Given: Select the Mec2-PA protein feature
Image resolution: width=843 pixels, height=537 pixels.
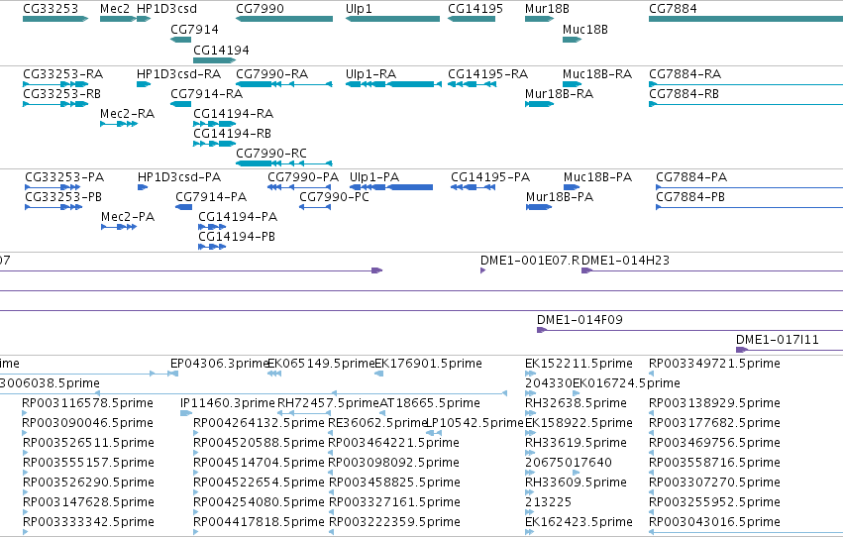Looking at the screenshot, I should [119, 227].
